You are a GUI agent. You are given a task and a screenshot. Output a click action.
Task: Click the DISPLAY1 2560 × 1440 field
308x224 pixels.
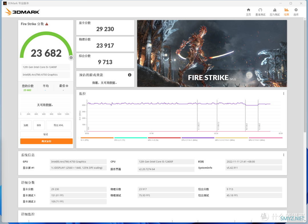click(x=78, y=168)
